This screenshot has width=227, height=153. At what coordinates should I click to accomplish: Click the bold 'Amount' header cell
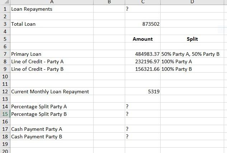(x=143, y=39)
